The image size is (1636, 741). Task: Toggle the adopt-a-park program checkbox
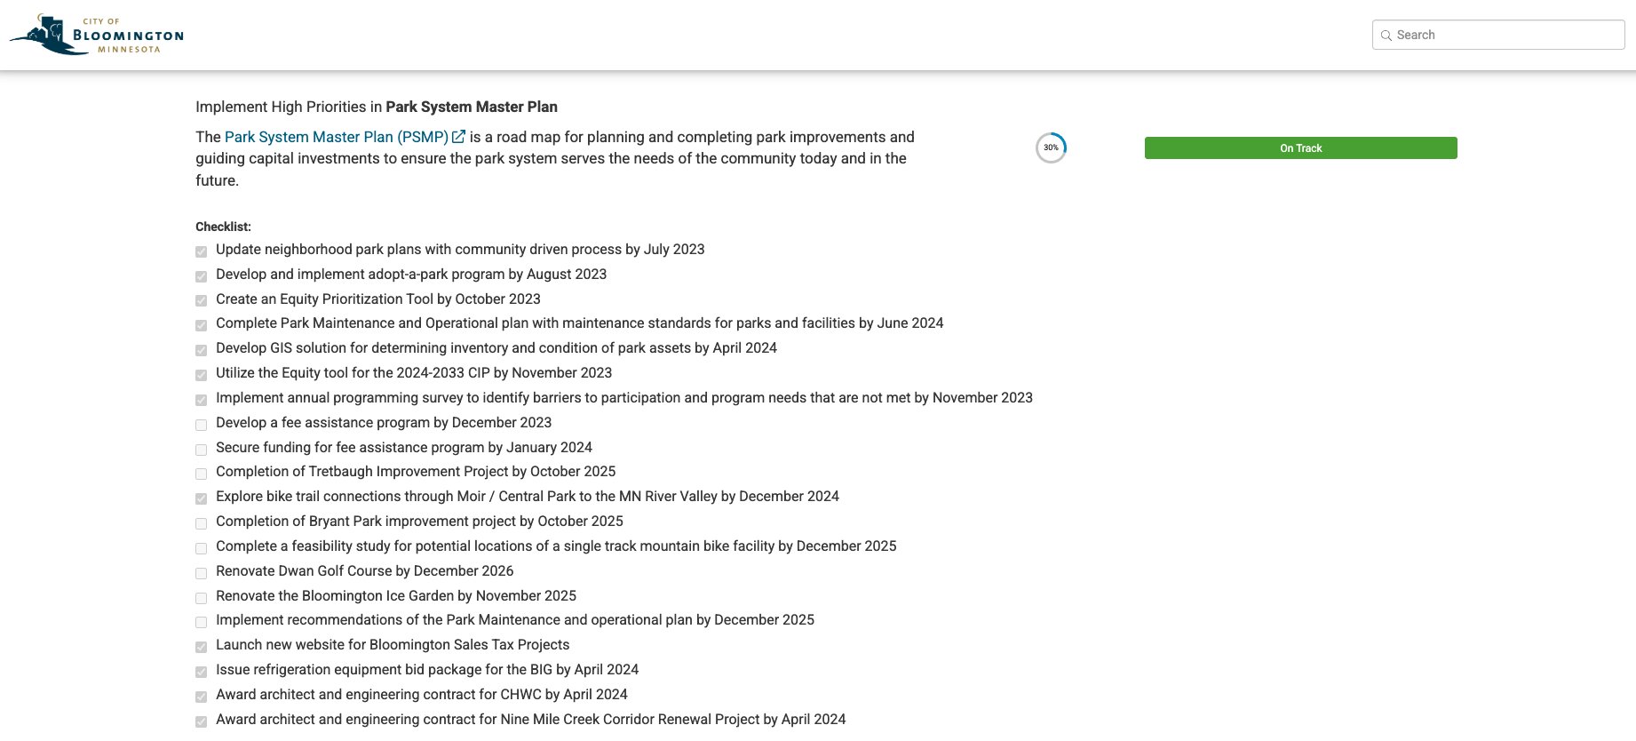[x=202, y=276]
